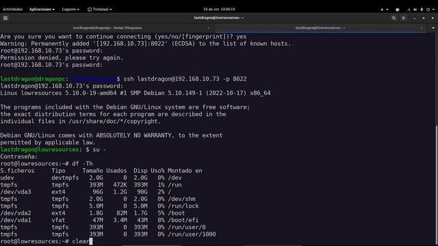
Task: Click the '/dev/vda2' filesystem entry
Action: coord(16,213)
